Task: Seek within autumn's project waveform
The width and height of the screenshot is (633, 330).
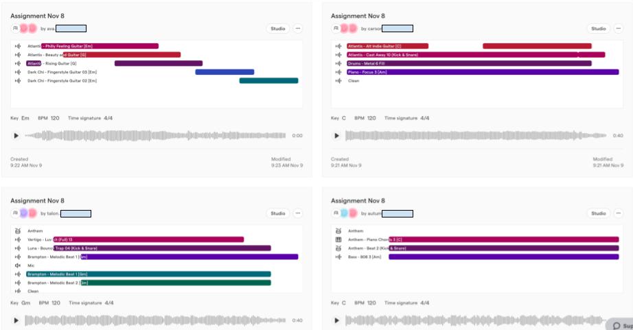Action: click(x=476, y=320)
